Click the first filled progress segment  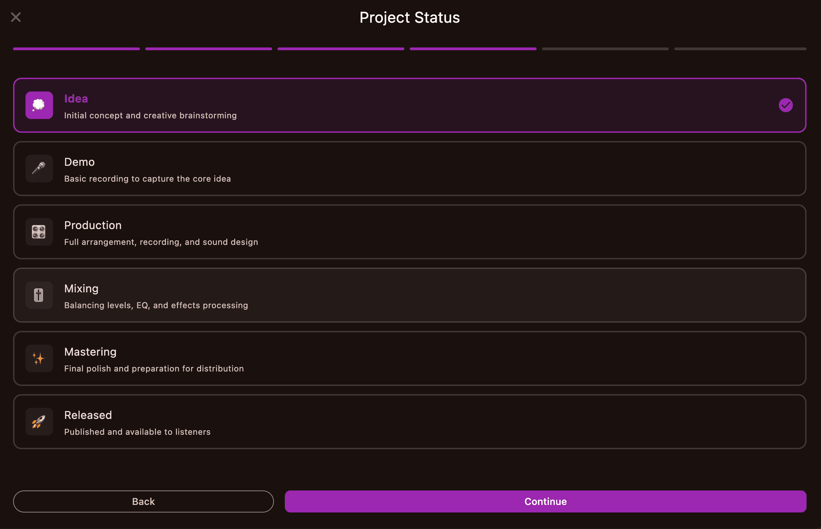click(76, 49)
